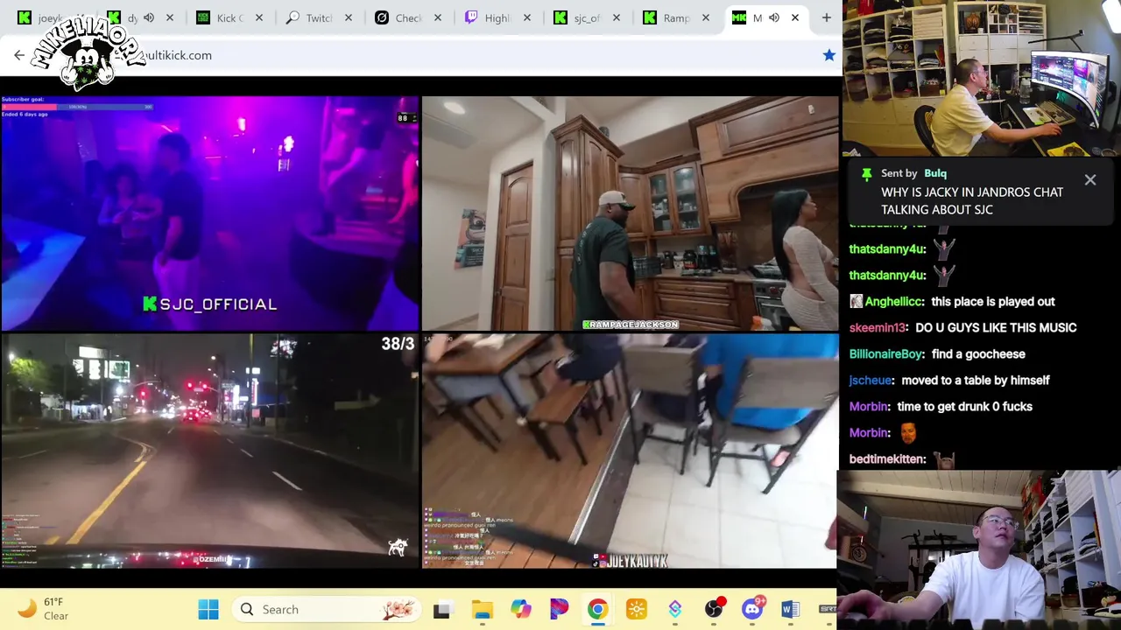
Task: Click the pin icon beside Sent by
Action: point(866,173)
